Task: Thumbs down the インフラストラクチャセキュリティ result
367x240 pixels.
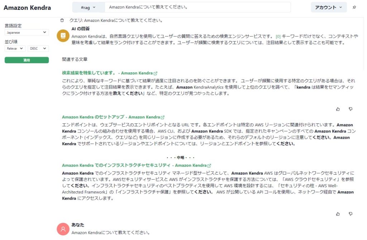Action: pos(351,214)
